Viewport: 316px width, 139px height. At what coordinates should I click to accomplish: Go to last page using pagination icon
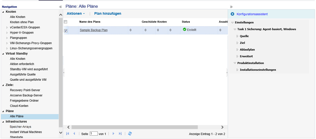coord(120,134)
